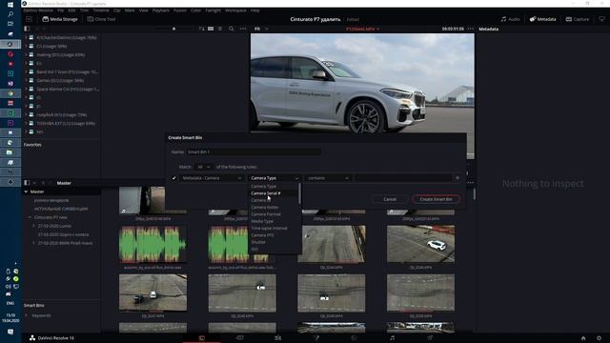Select Camera Notes option
This screenshot has width=610, height=343.
coord(265,208)
